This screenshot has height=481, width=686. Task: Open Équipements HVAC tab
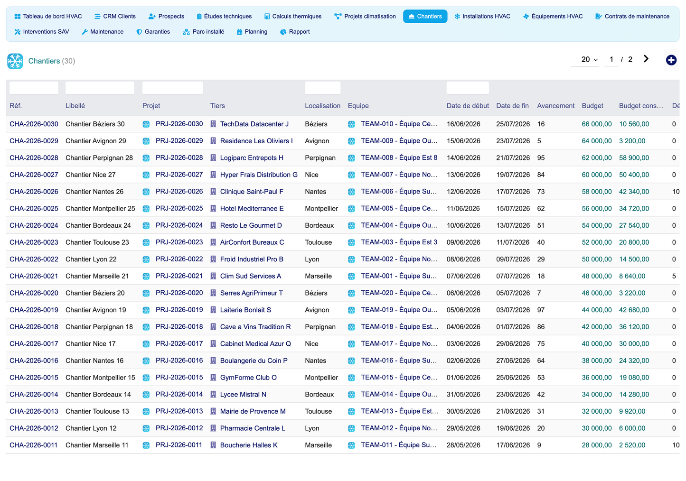[x=553, y=16]
